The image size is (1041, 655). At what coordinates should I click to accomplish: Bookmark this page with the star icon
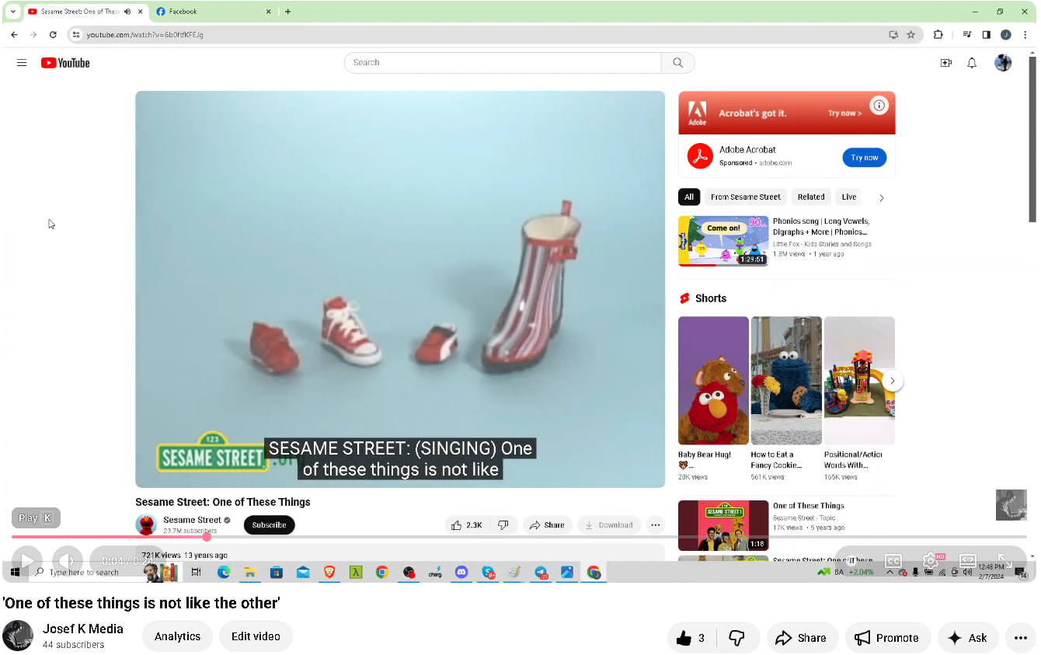point(911,34)
